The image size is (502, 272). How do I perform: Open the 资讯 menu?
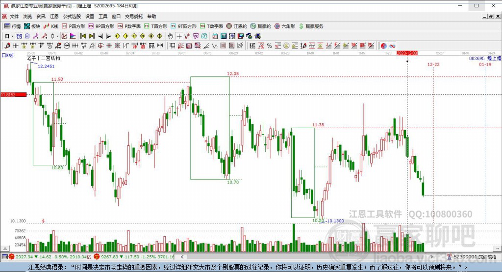pos(41,16)
